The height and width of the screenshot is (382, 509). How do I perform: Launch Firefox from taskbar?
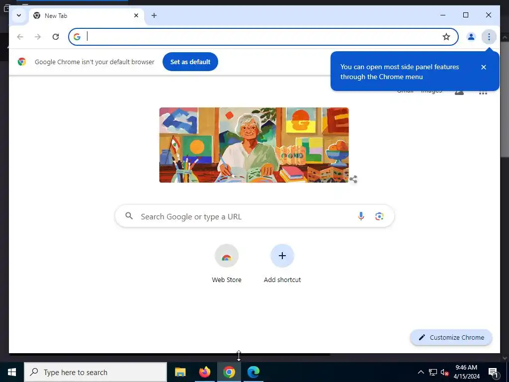click(x=204, y=372)
